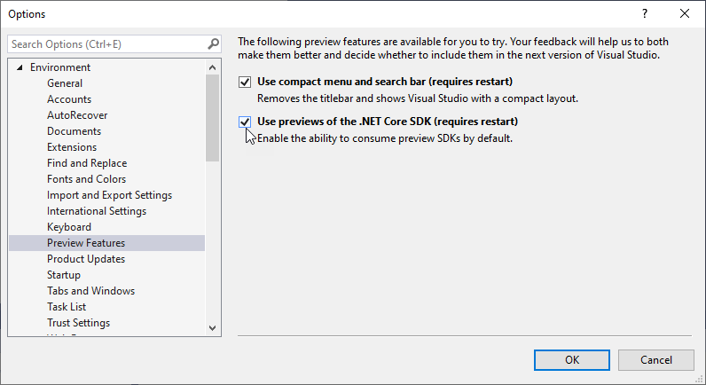
Task: Click the Environment category label
Action: (60, 67)
